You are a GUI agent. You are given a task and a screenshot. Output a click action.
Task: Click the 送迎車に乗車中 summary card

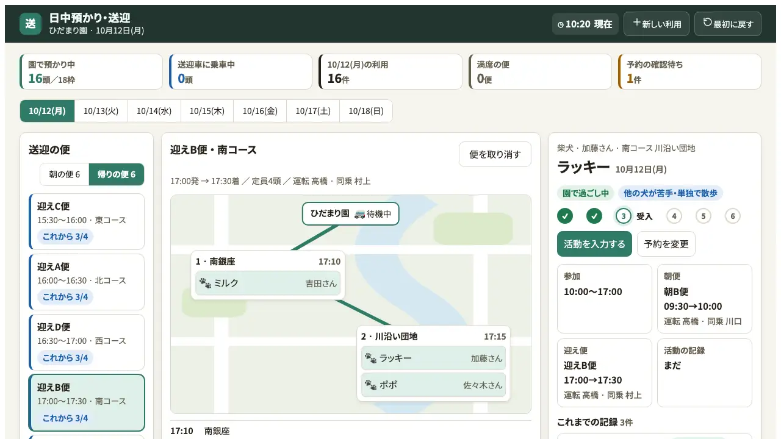(241, 72)
